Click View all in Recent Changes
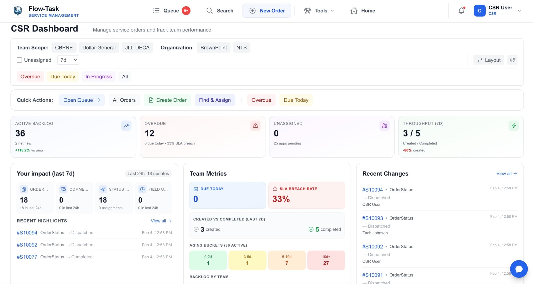533x284 pixels. [507, 174]
